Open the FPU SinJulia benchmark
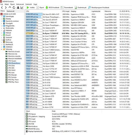The image size is (132, 135). (x=11, y=77)
